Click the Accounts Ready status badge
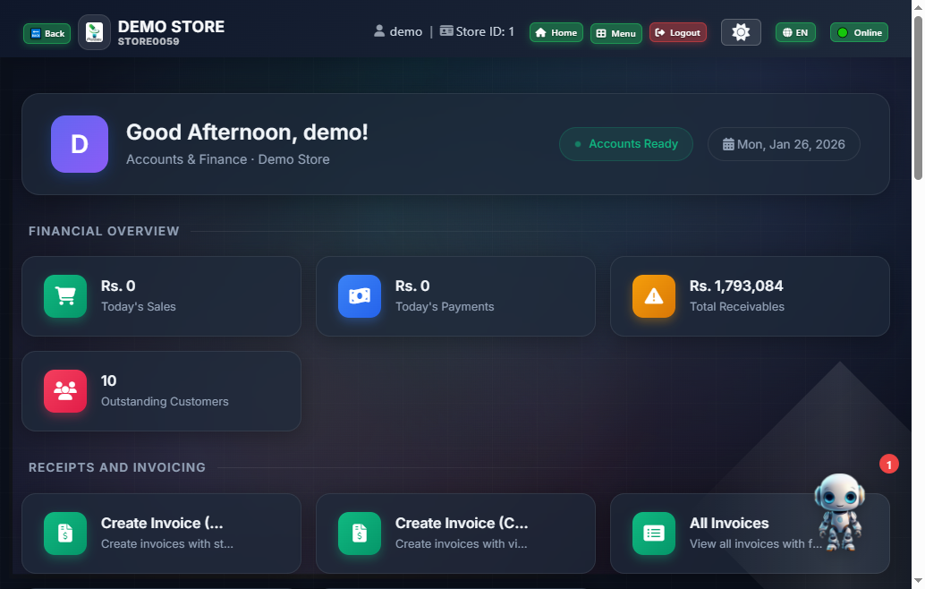925x589 pixels. point(626,144)
